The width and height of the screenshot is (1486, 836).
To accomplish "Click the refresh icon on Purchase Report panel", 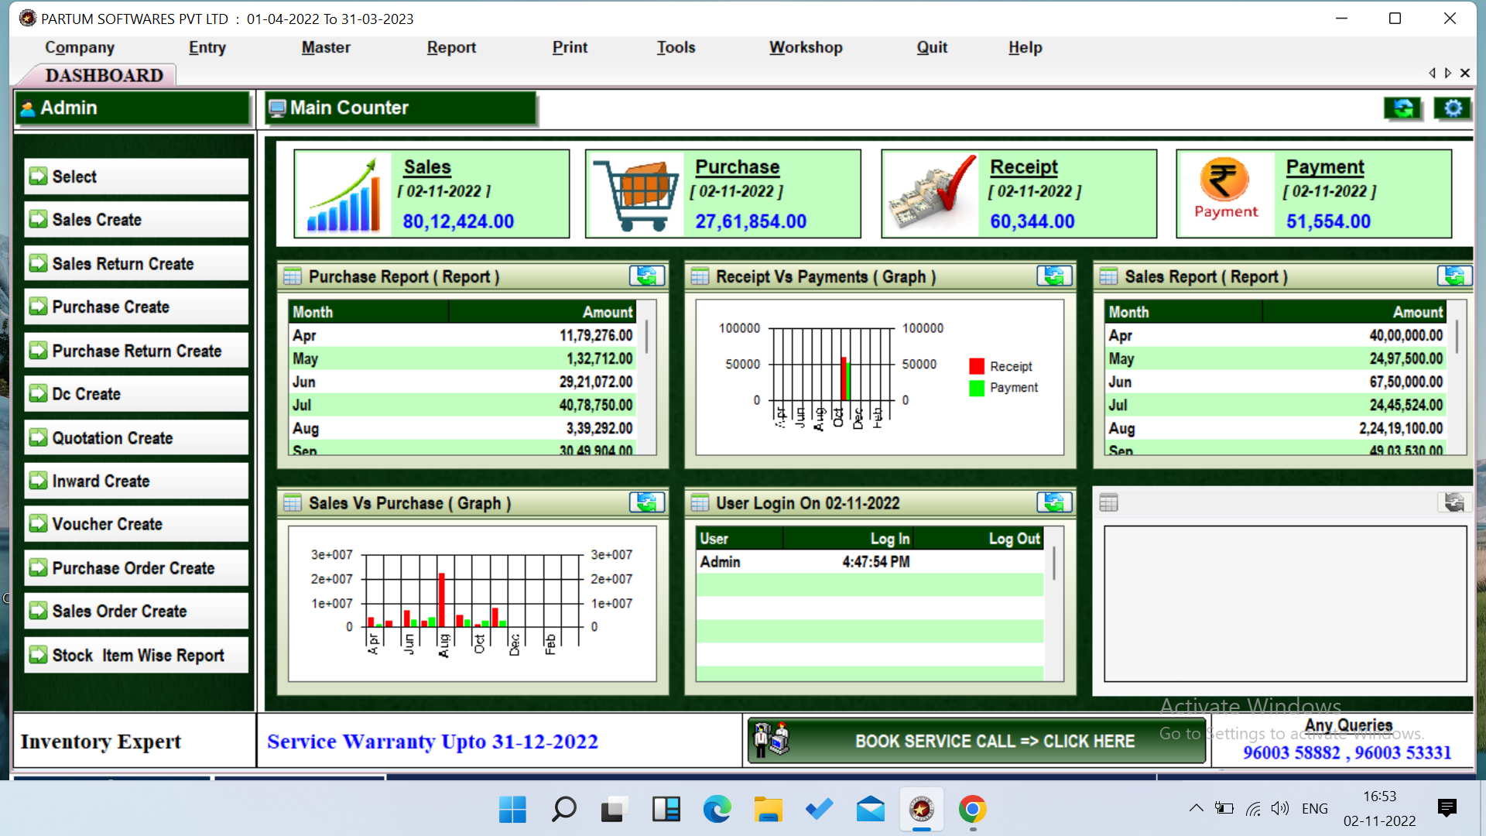I will point(649,276).
